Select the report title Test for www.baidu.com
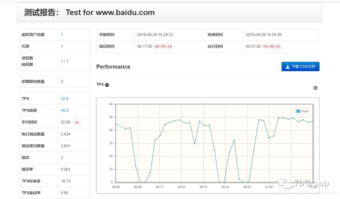 [110, 12]
